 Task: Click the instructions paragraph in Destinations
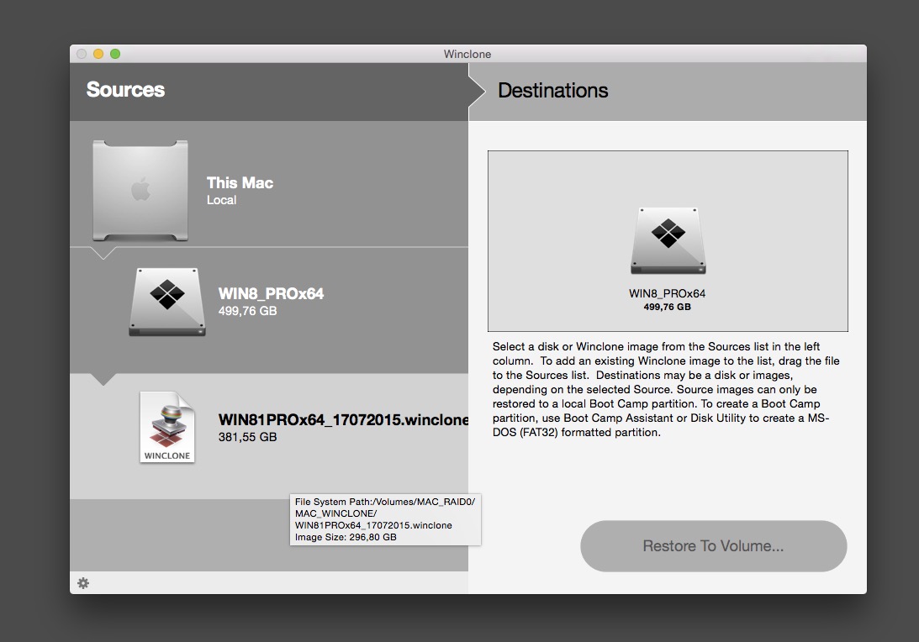pyautogui.click(x=667, y=390)
